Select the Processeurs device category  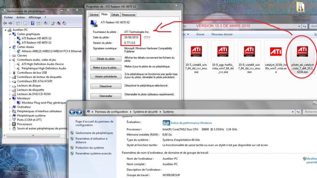pyautogui.click(x=25, y=124)
